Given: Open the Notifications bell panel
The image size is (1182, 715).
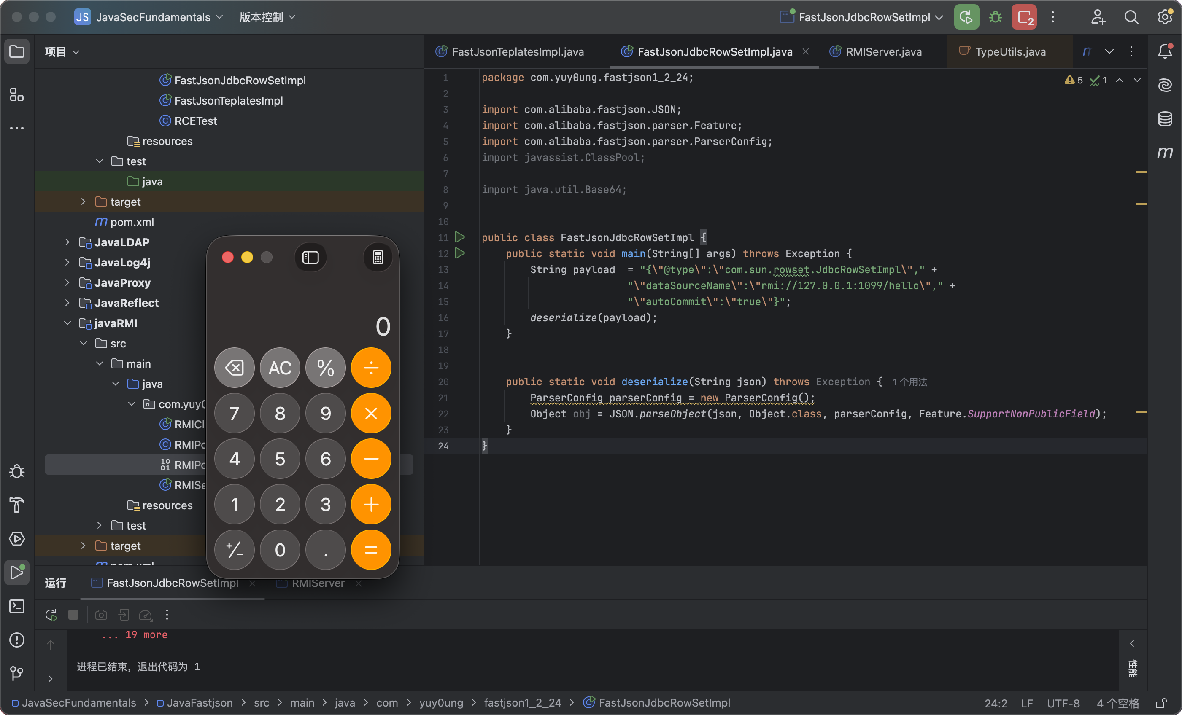Looking at the screenshot, I should (x=1165, y=51).
